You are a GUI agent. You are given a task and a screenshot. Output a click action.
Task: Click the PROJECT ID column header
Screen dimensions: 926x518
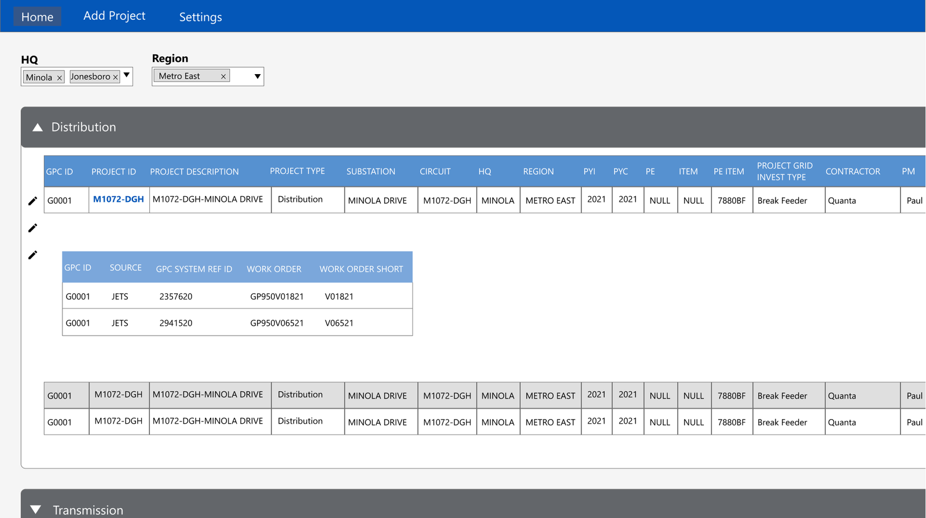click(x=113, y=171)
